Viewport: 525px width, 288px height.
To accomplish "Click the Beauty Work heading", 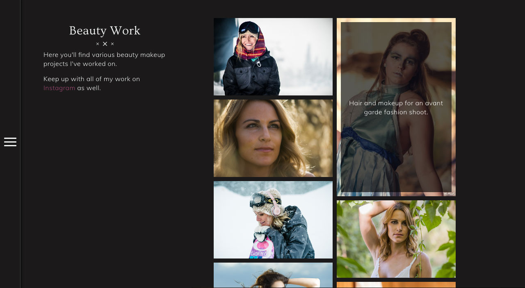I will coord(105,31).
